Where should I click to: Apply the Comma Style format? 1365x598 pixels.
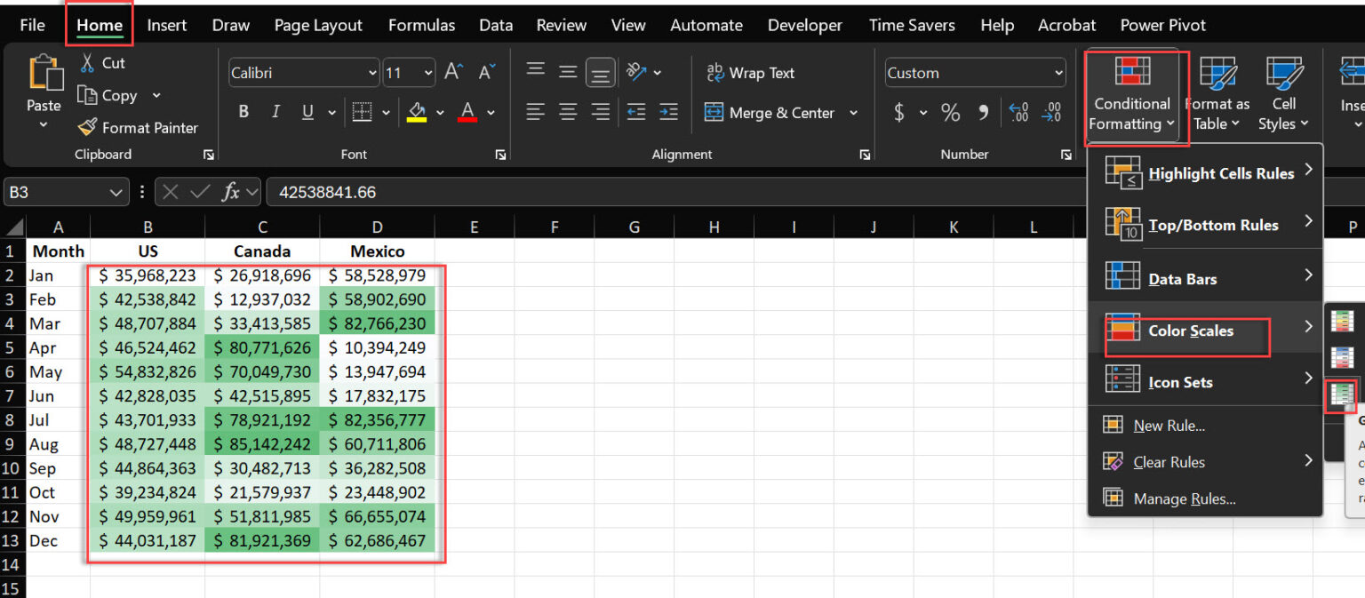click(982, 113)
